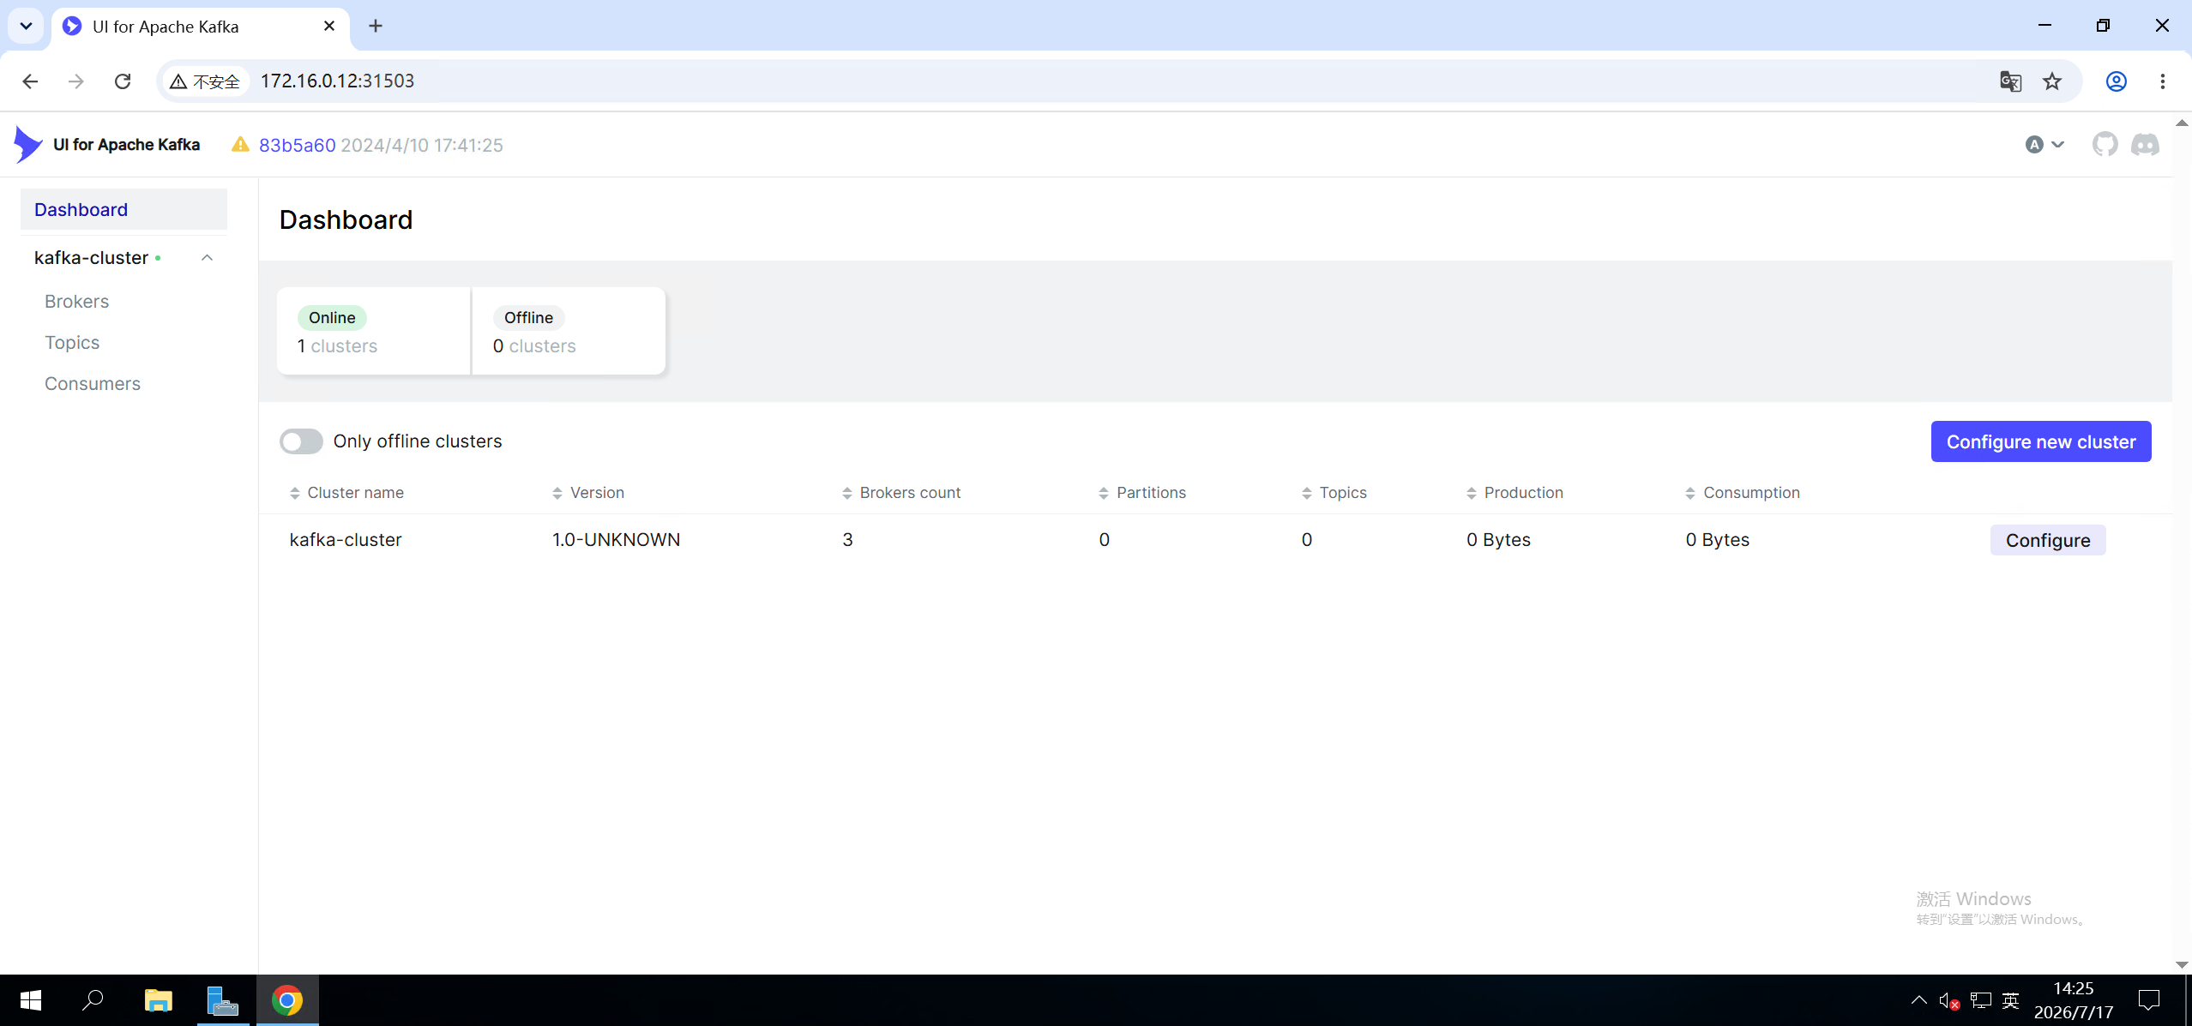Open Brokers in the sidebar
Viewport: 2192px width, 1026px height.
click(x=77, y=302)
